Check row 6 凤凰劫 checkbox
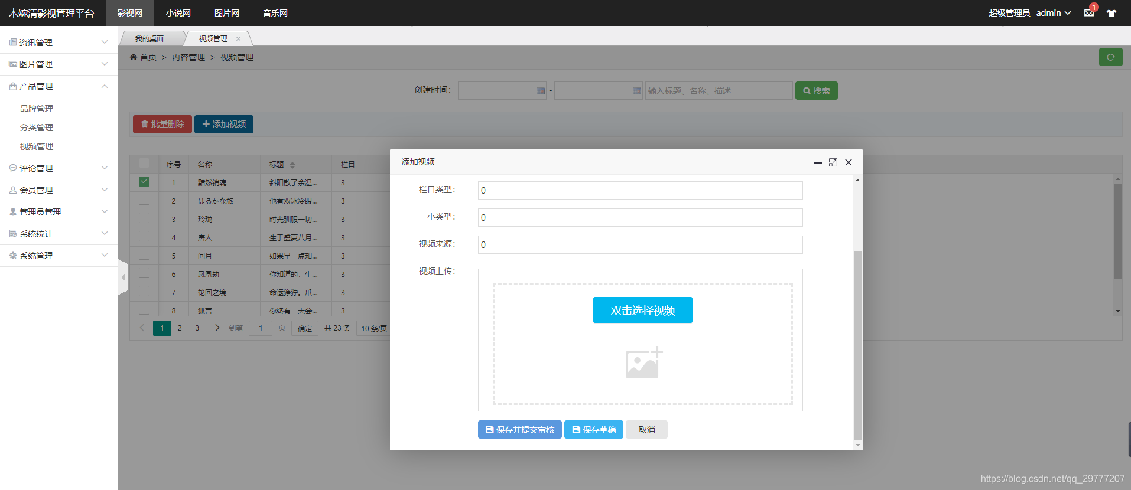The height and width of the screenshot is (490, 1131). pos(144,273)
